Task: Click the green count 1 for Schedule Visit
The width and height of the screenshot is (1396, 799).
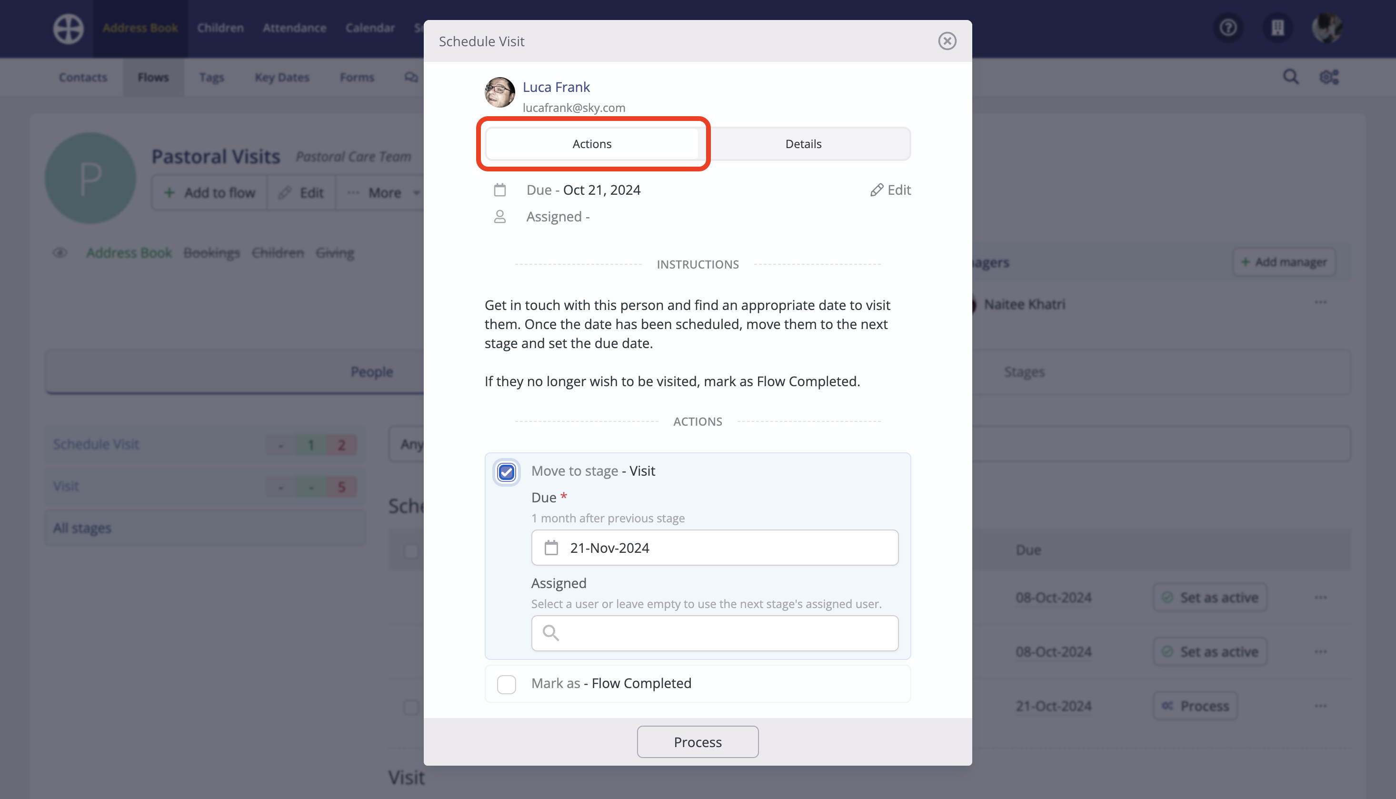Action: 311,445
